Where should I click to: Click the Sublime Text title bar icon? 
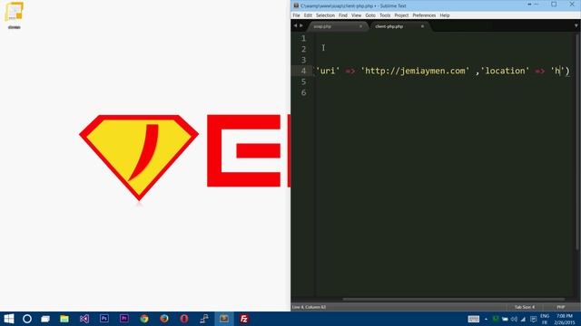[x=296, y=5]
